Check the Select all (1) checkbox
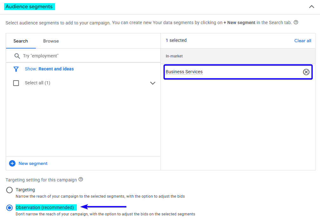Viewport: 320px width, 223px height. tap(16, 83)
